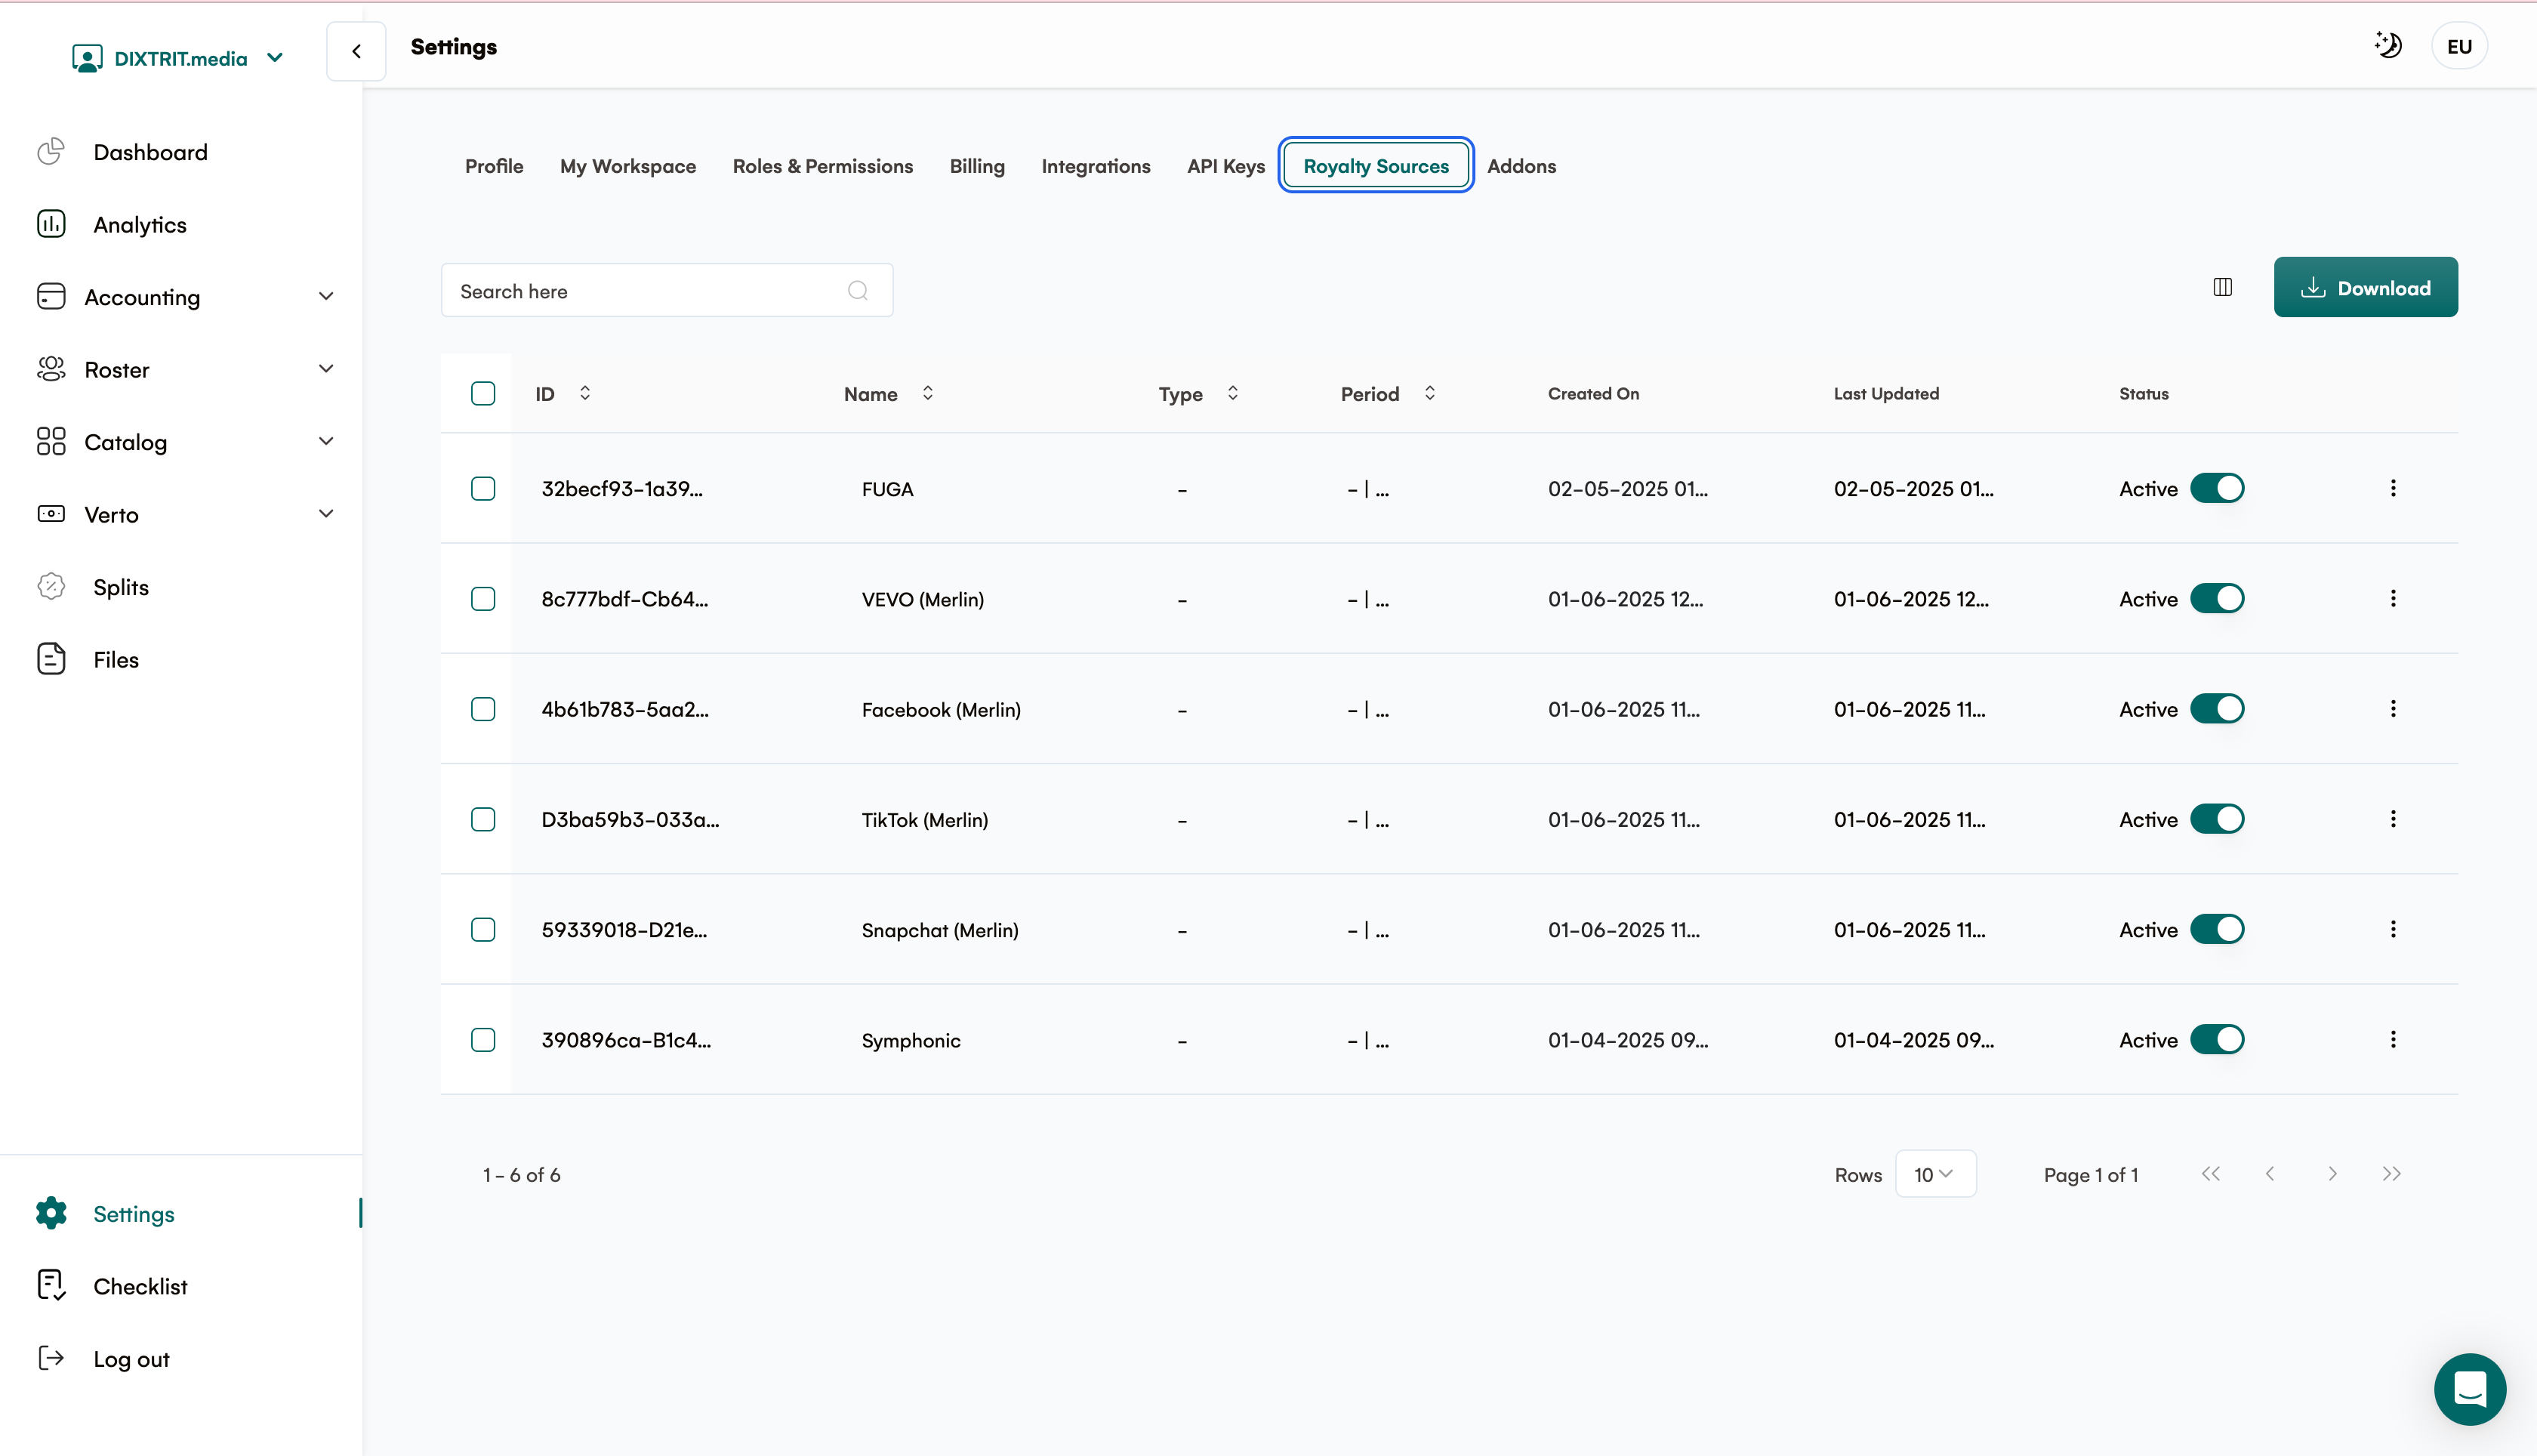The image size is (2537, 1456).
Task: Open the Checklist icon
Action: coord(51,1285)
